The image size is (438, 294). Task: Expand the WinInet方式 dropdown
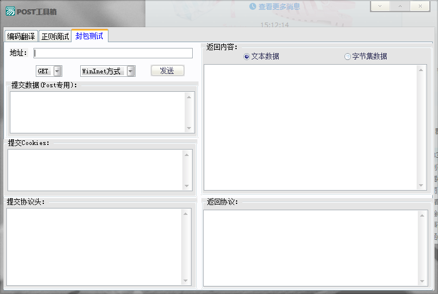[x=131, y=71]
